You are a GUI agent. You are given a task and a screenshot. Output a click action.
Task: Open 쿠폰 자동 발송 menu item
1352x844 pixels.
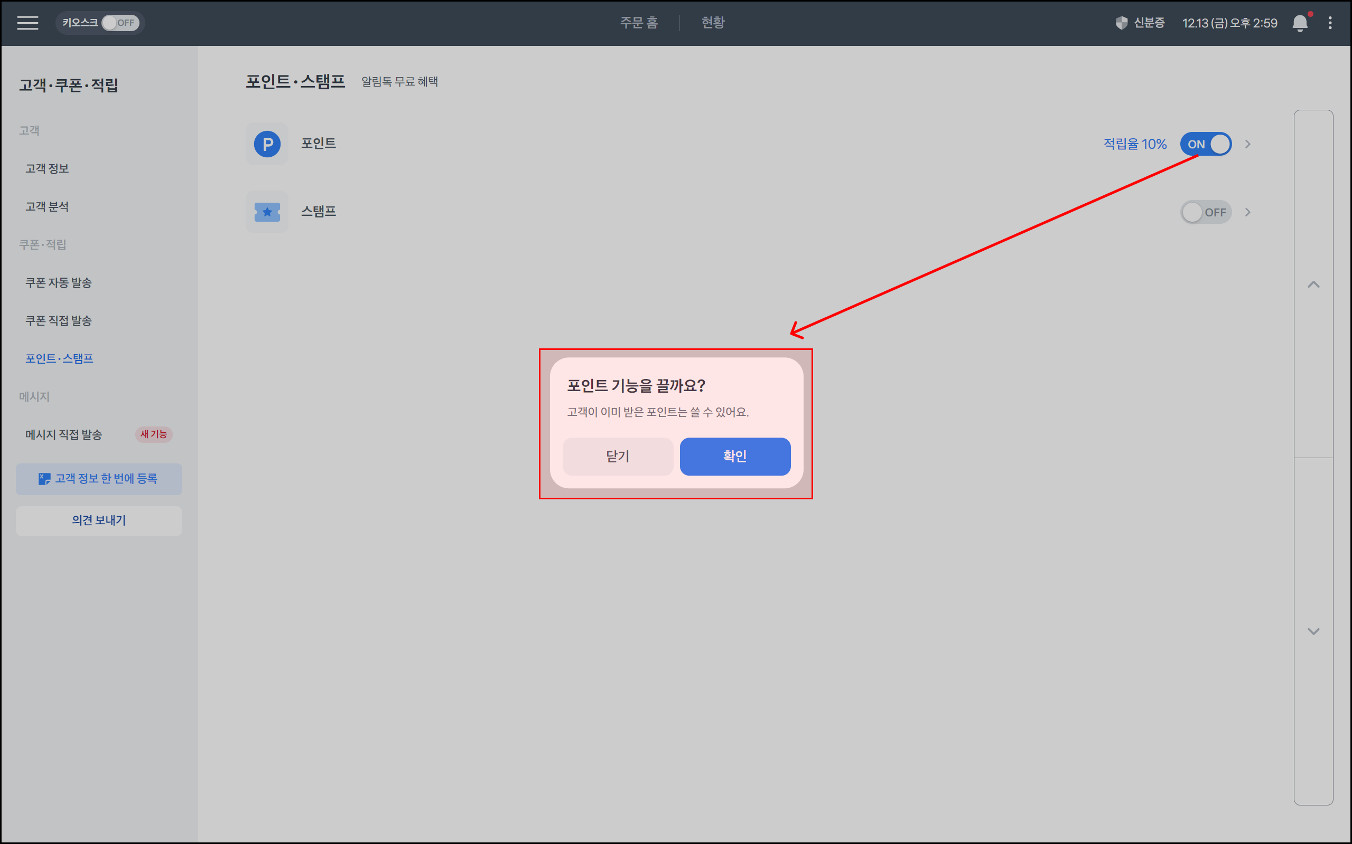click(x=59, y=283)
